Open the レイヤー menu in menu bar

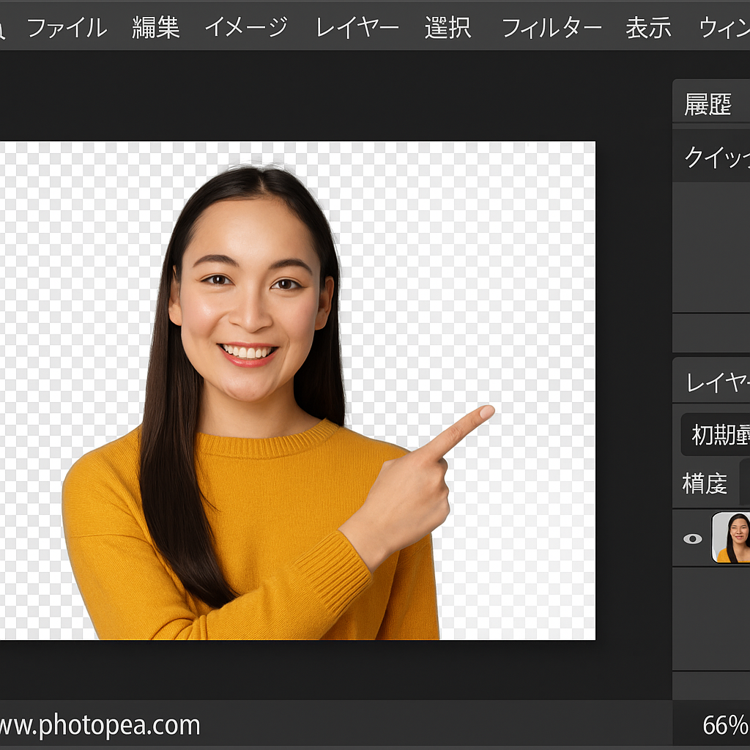tap(357, 28)
